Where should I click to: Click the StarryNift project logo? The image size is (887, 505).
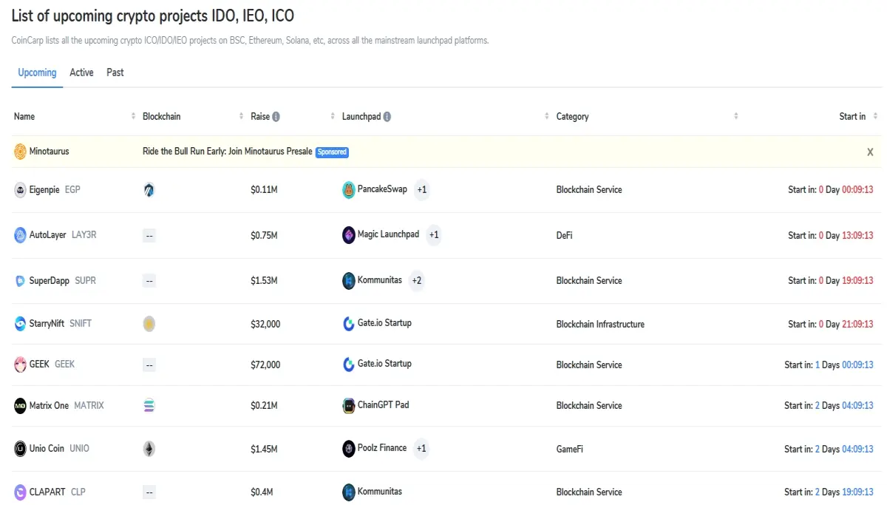click(x=20, y=324)
